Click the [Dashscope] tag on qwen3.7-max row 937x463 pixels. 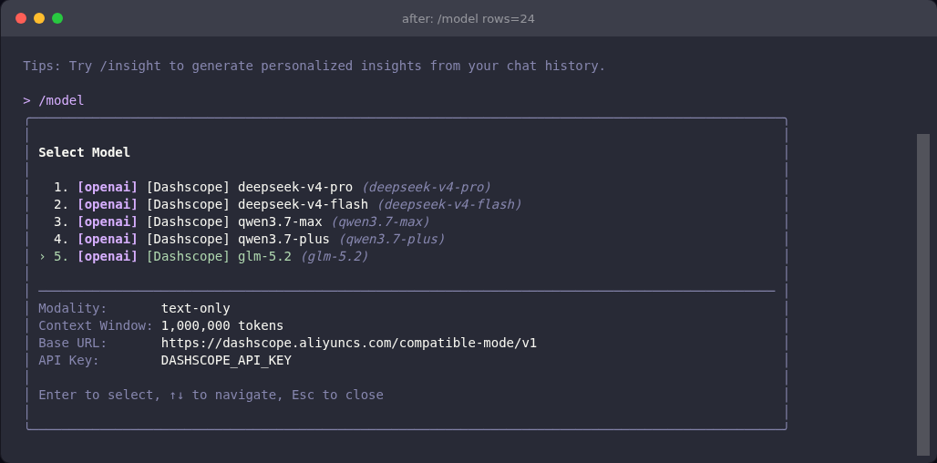pyautogui.click(x=188, y=221)
